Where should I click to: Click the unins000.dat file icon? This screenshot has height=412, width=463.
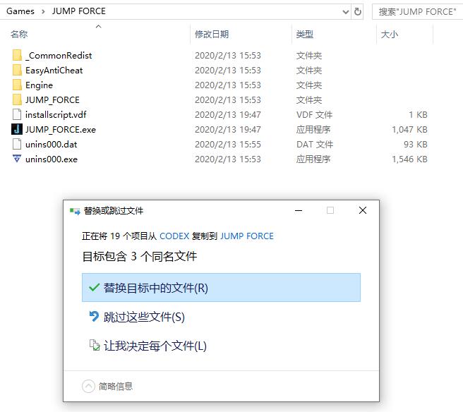point(17,144)
